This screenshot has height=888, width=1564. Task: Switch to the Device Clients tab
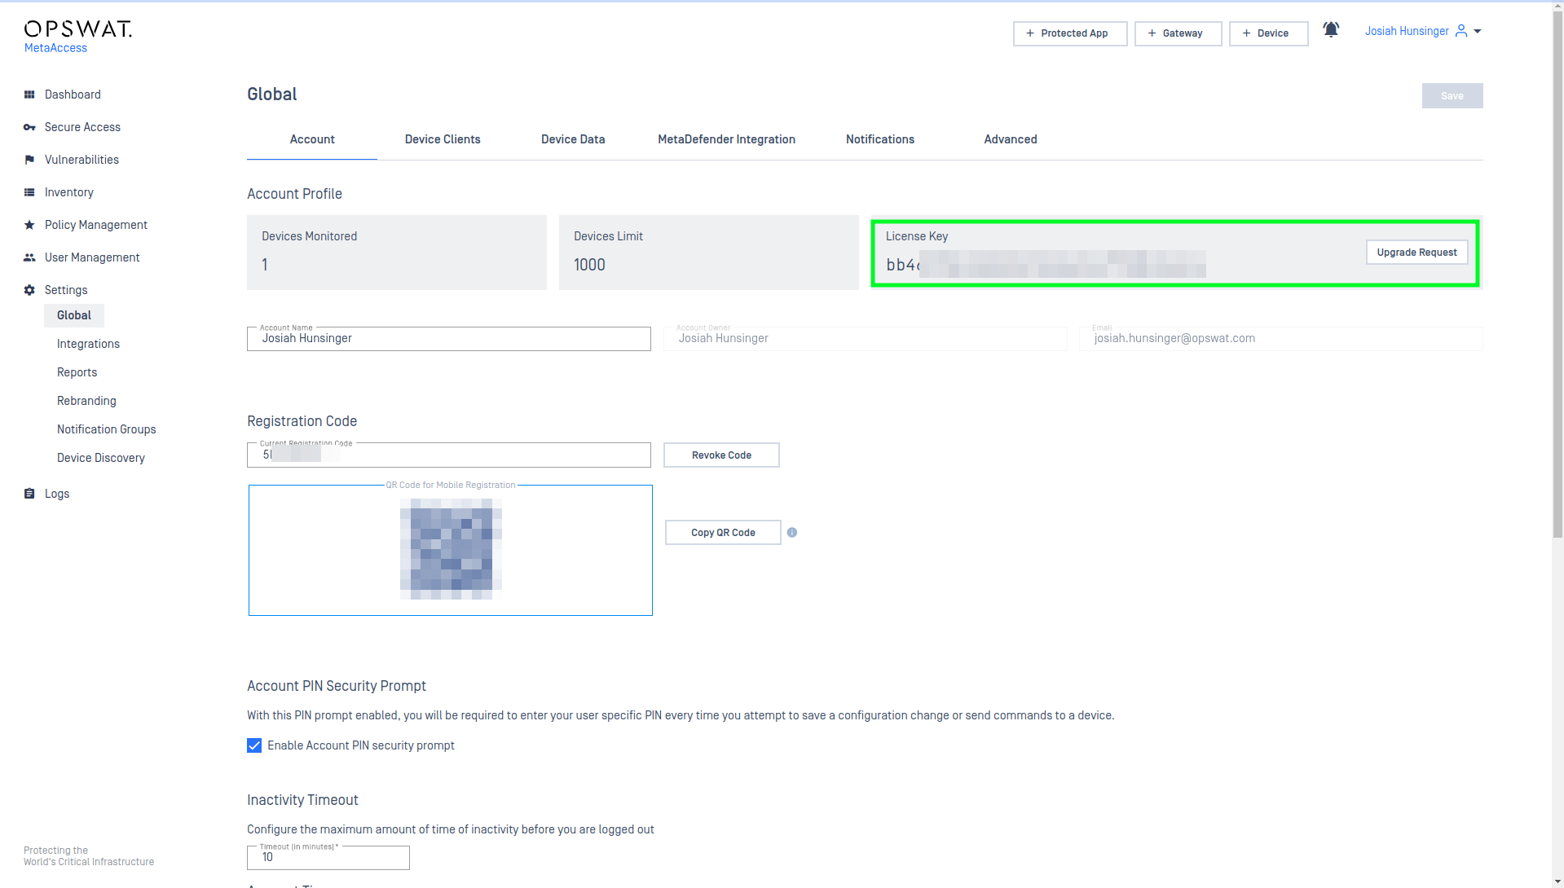(443, 139)
